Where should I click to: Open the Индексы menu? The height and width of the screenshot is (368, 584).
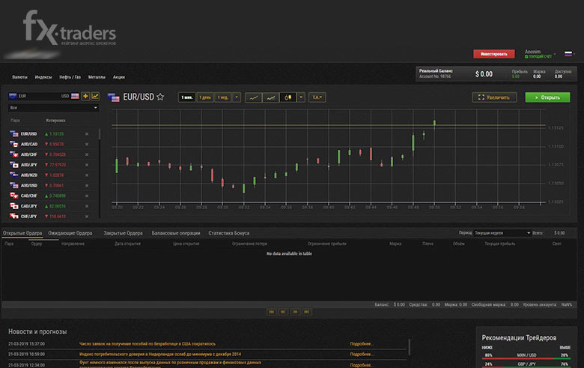(43, 77)
